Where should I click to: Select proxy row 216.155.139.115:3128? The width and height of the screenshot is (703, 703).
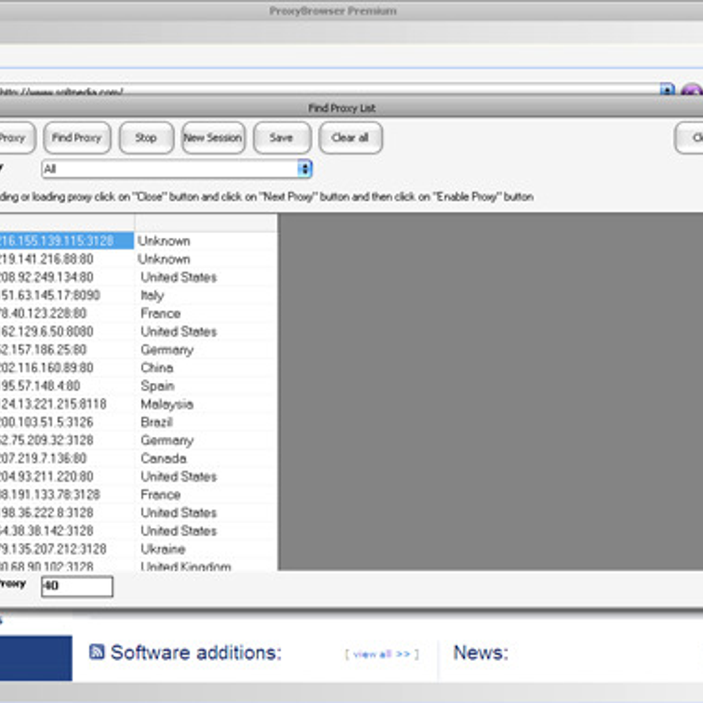tap(138, 241)
